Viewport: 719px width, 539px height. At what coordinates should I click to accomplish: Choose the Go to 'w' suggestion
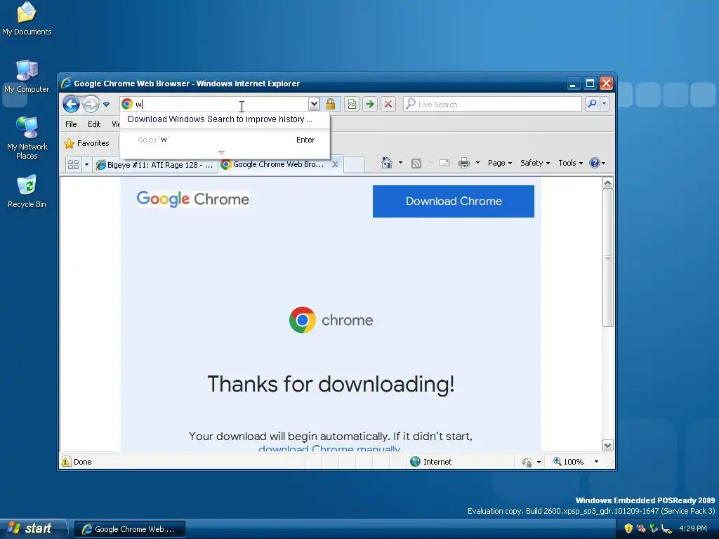click(x=224, y=140)
